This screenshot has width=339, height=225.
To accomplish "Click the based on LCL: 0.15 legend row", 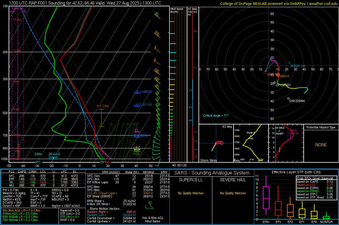I will coord(315,185).
